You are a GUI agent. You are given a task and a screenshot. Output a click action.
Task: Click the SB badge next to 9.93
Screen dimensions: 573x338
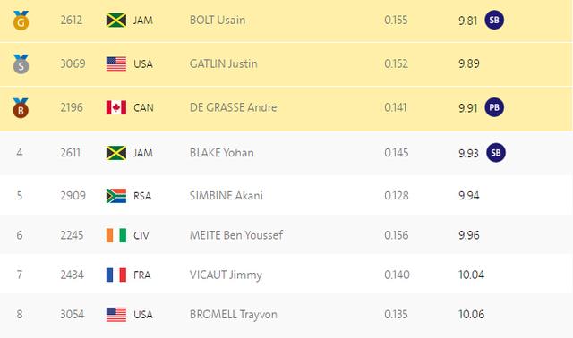pos(496,153)
